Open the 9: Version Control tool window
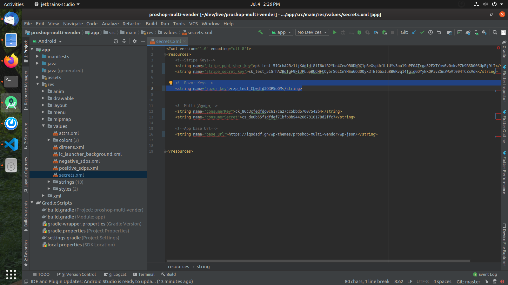Viewport: 508px width, 285px height. click(x=76, y=275)
